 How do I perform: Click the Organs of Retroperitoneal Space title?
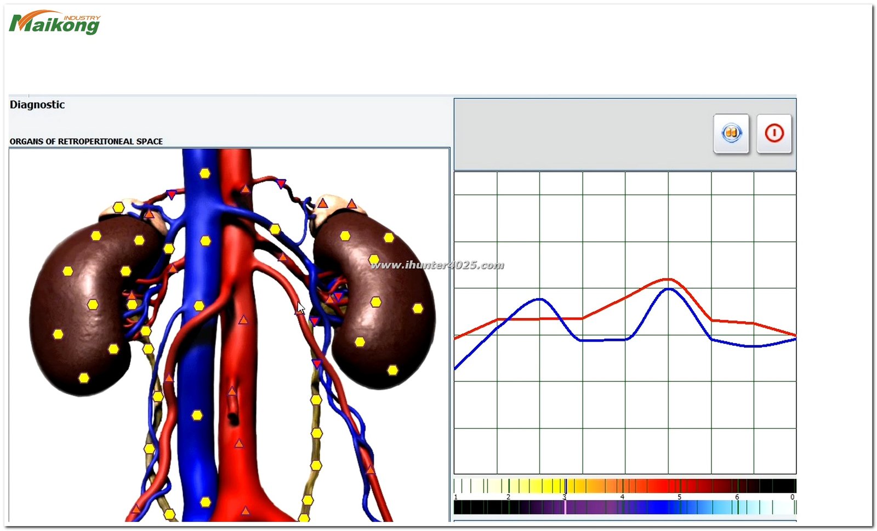coord(86,141)
